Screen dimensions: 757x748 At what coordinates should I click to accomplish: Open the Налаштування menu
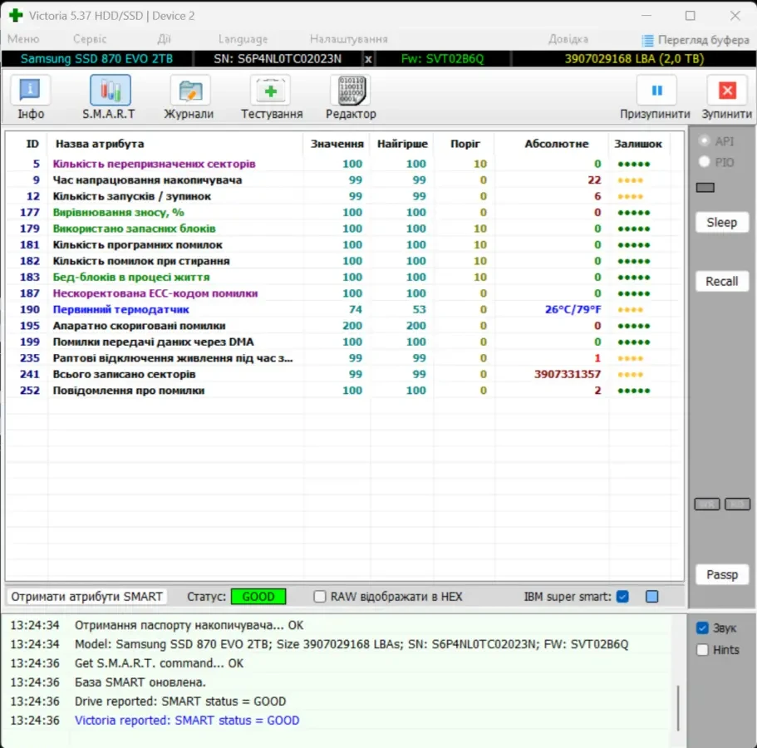pyautogui.click(x=348, y=38)
